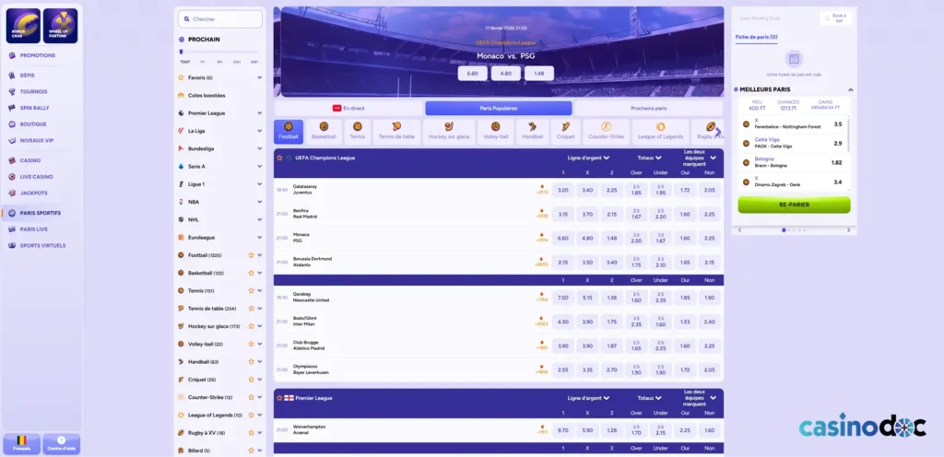Viewport: 944px width, 457px height.
Task: Favorite Volley-ball in the sports list
Action: coord(252,344)
